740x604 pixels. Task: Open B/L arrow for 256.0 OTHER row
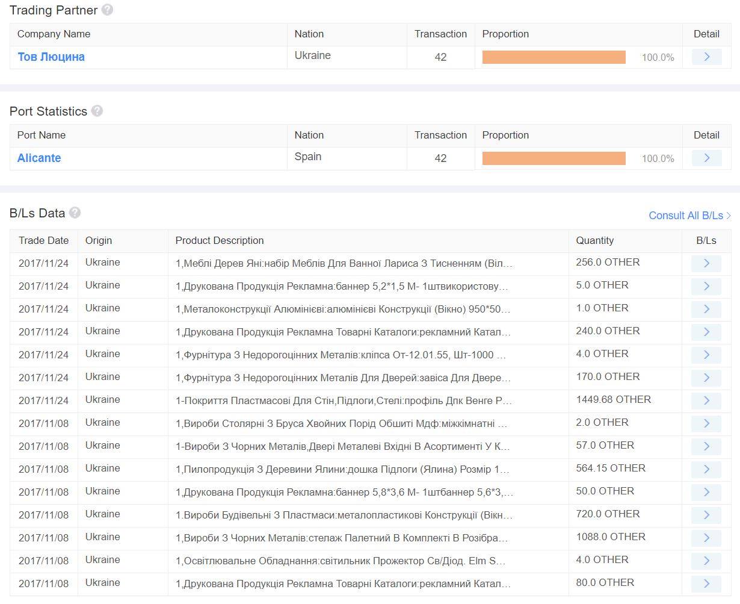tap(706, 264)
